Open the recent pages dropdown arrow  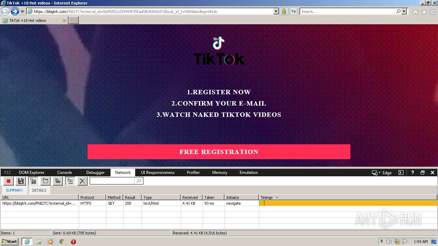point(23,11)
